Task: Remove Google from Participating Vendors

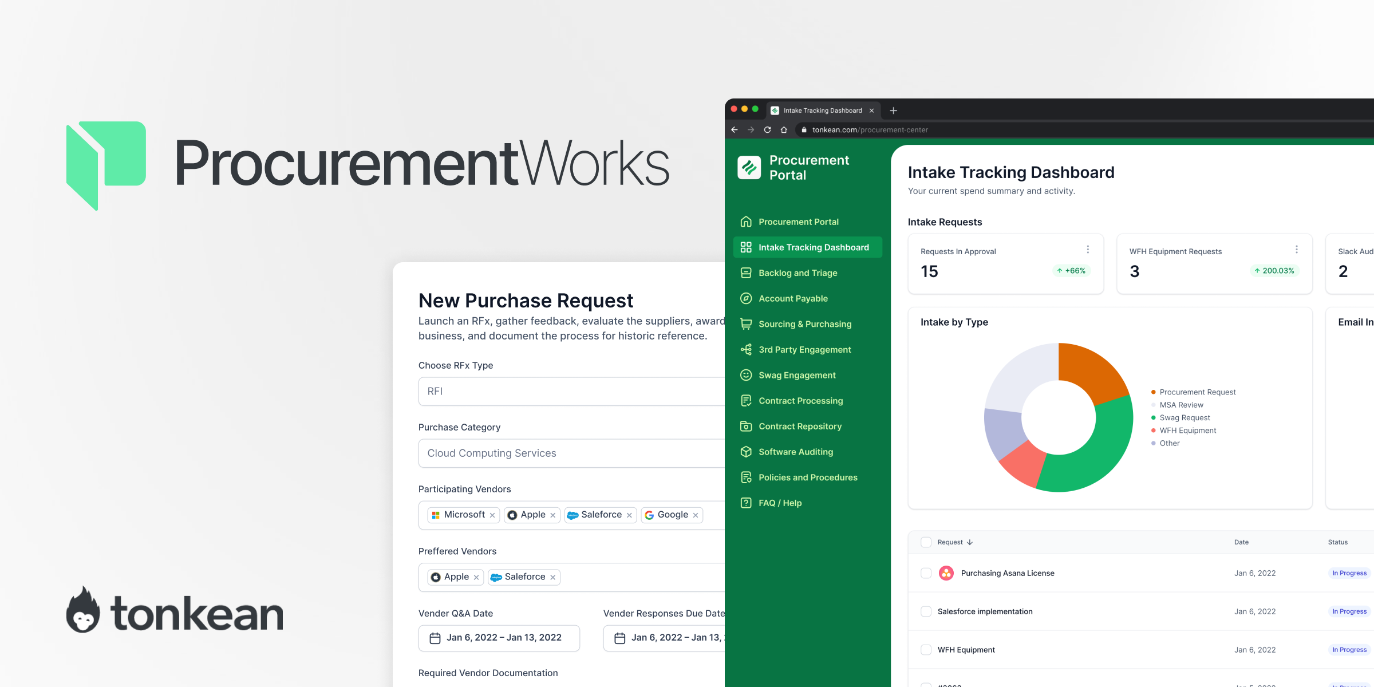Action: pyautogui.click(x=696, y=515)
